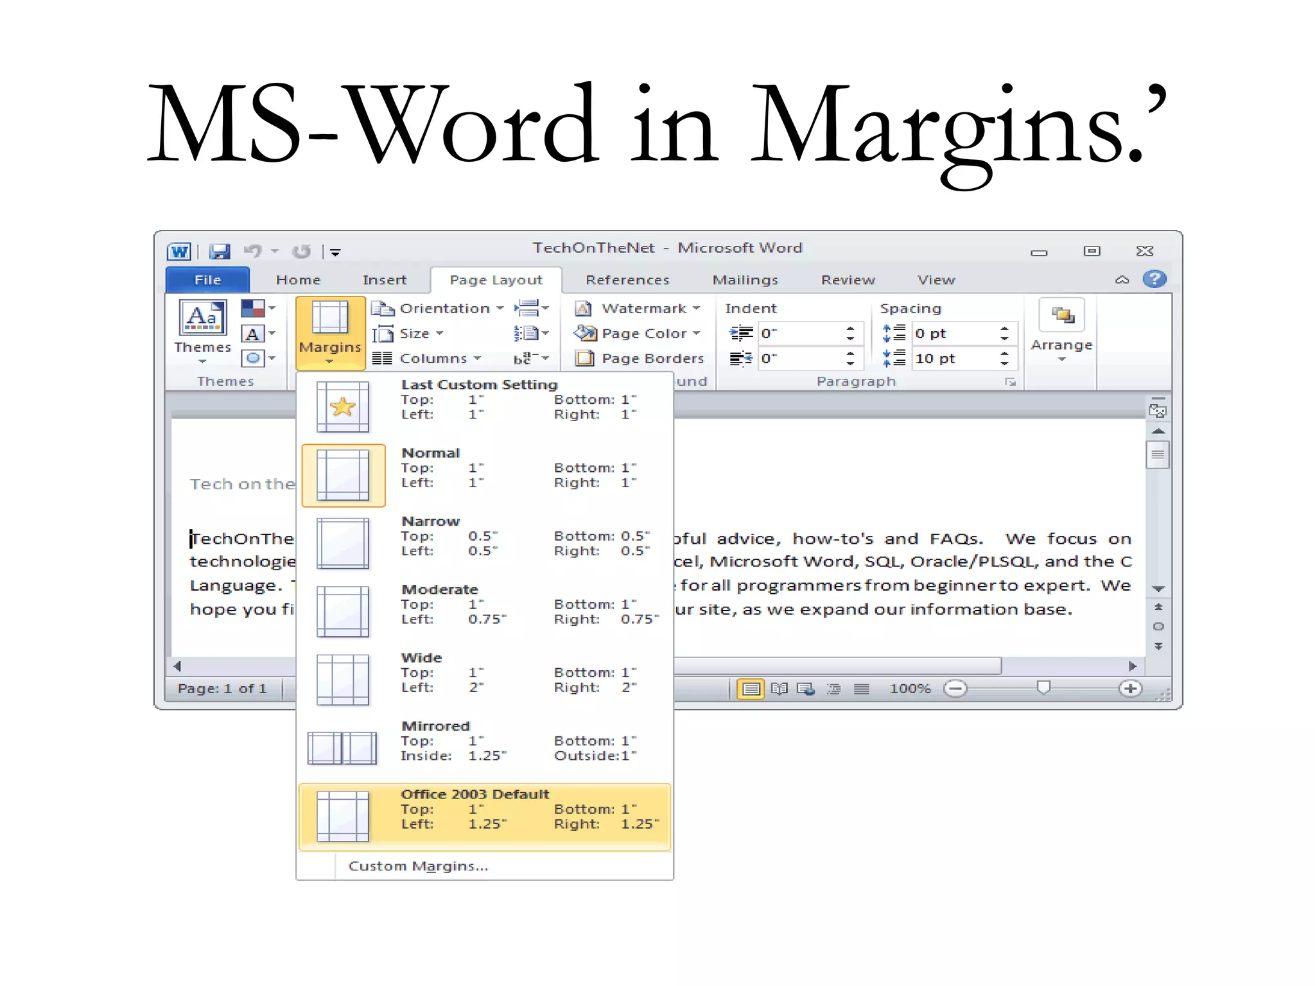The height and width of the screenshot is (986, 1315).
Task: Increase the left indent with up arrow
Action: pos(850,329)
